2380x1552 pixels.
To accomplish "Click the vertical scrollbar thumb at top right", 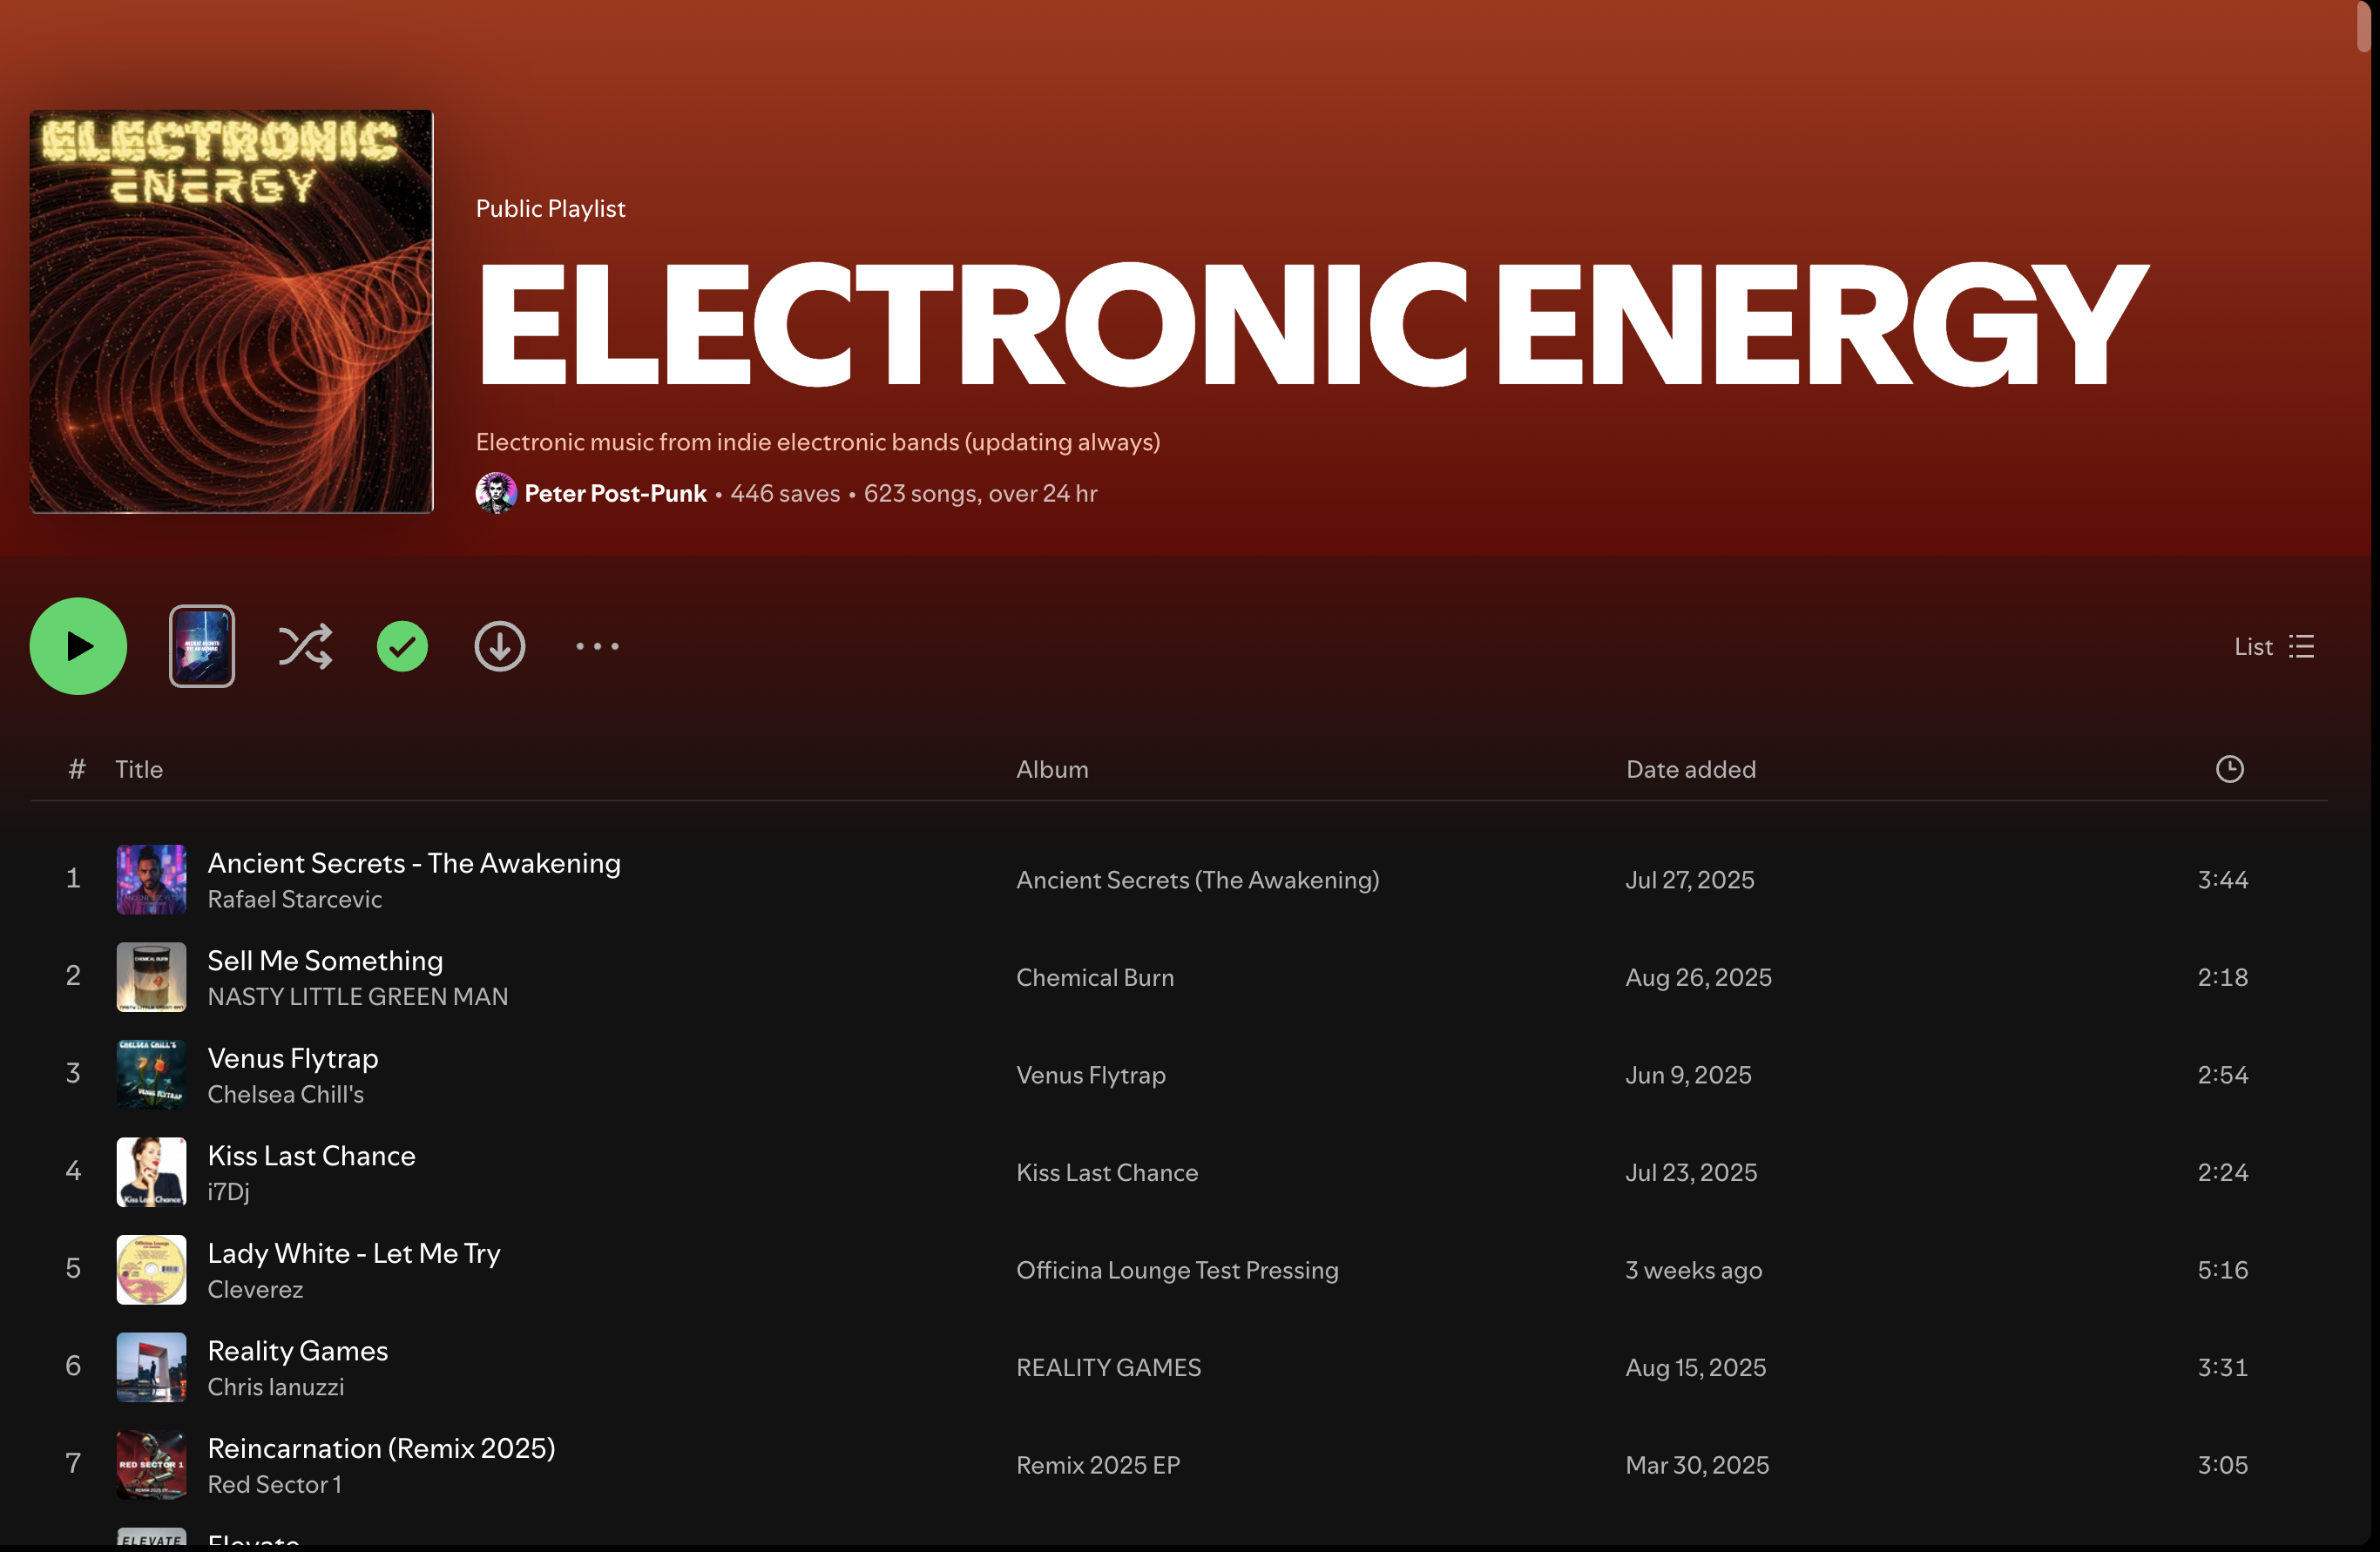I will 2363,26.
